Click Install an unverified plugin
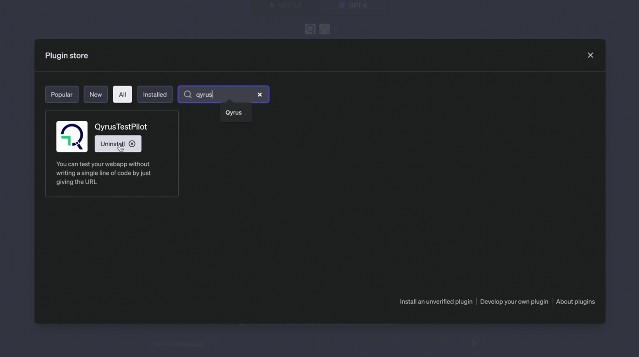This screenshot has height=357, width=639. pos(436,301)
